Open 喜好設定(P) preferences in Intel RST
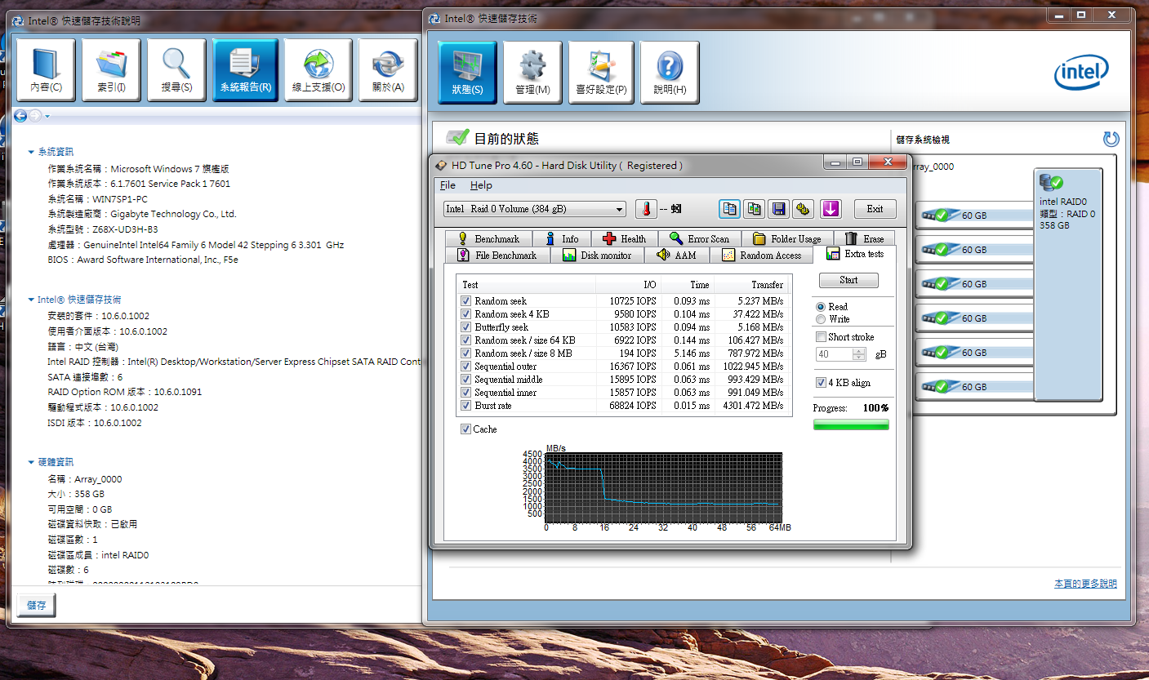Screen dimensions: 1149x680 click(601, 73)
